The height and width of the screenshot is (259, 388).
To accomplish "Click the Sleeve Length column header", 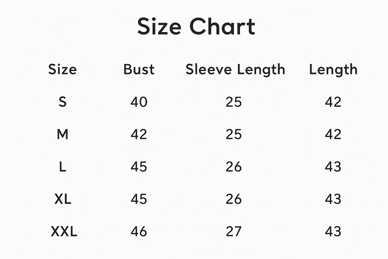I will pyautogui.click(x=235, y=69).
